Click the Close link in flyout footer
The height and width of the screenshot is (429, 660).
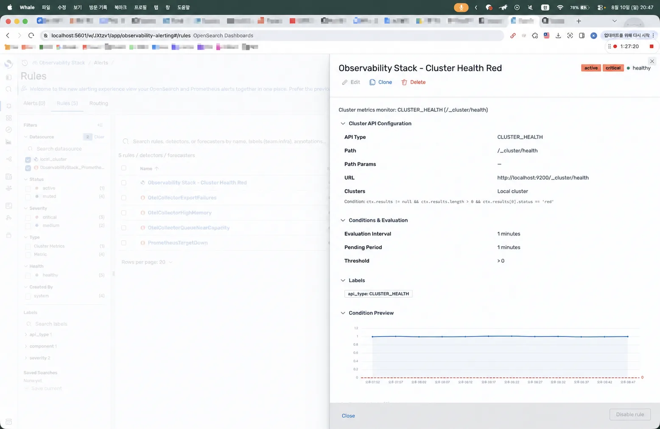[348, 416]
